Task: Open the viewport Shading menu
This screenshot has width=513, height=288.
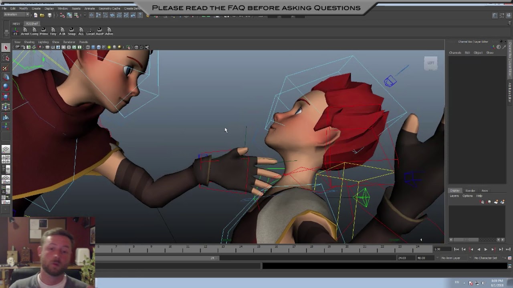Action: tap(29, 42)
